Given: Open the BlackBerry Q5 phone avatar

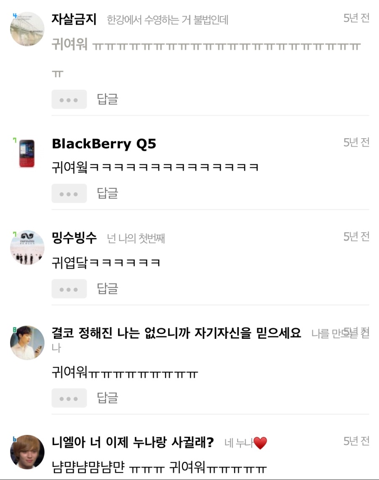Looking at the screenshot, I should tap(27, 154).
